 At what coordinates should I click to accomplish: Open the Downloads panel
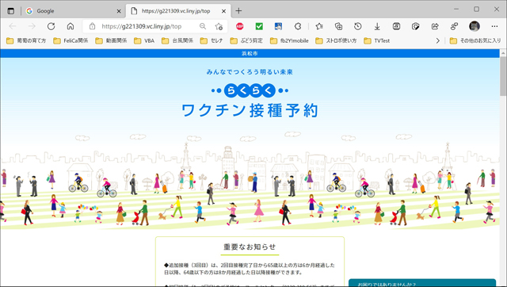[x=377, y=26]
